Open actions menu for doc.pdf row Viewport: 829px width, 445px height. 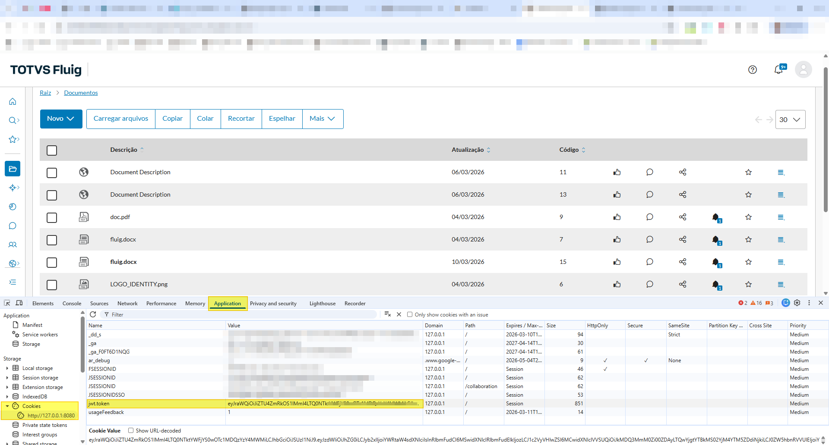(781, 217)
